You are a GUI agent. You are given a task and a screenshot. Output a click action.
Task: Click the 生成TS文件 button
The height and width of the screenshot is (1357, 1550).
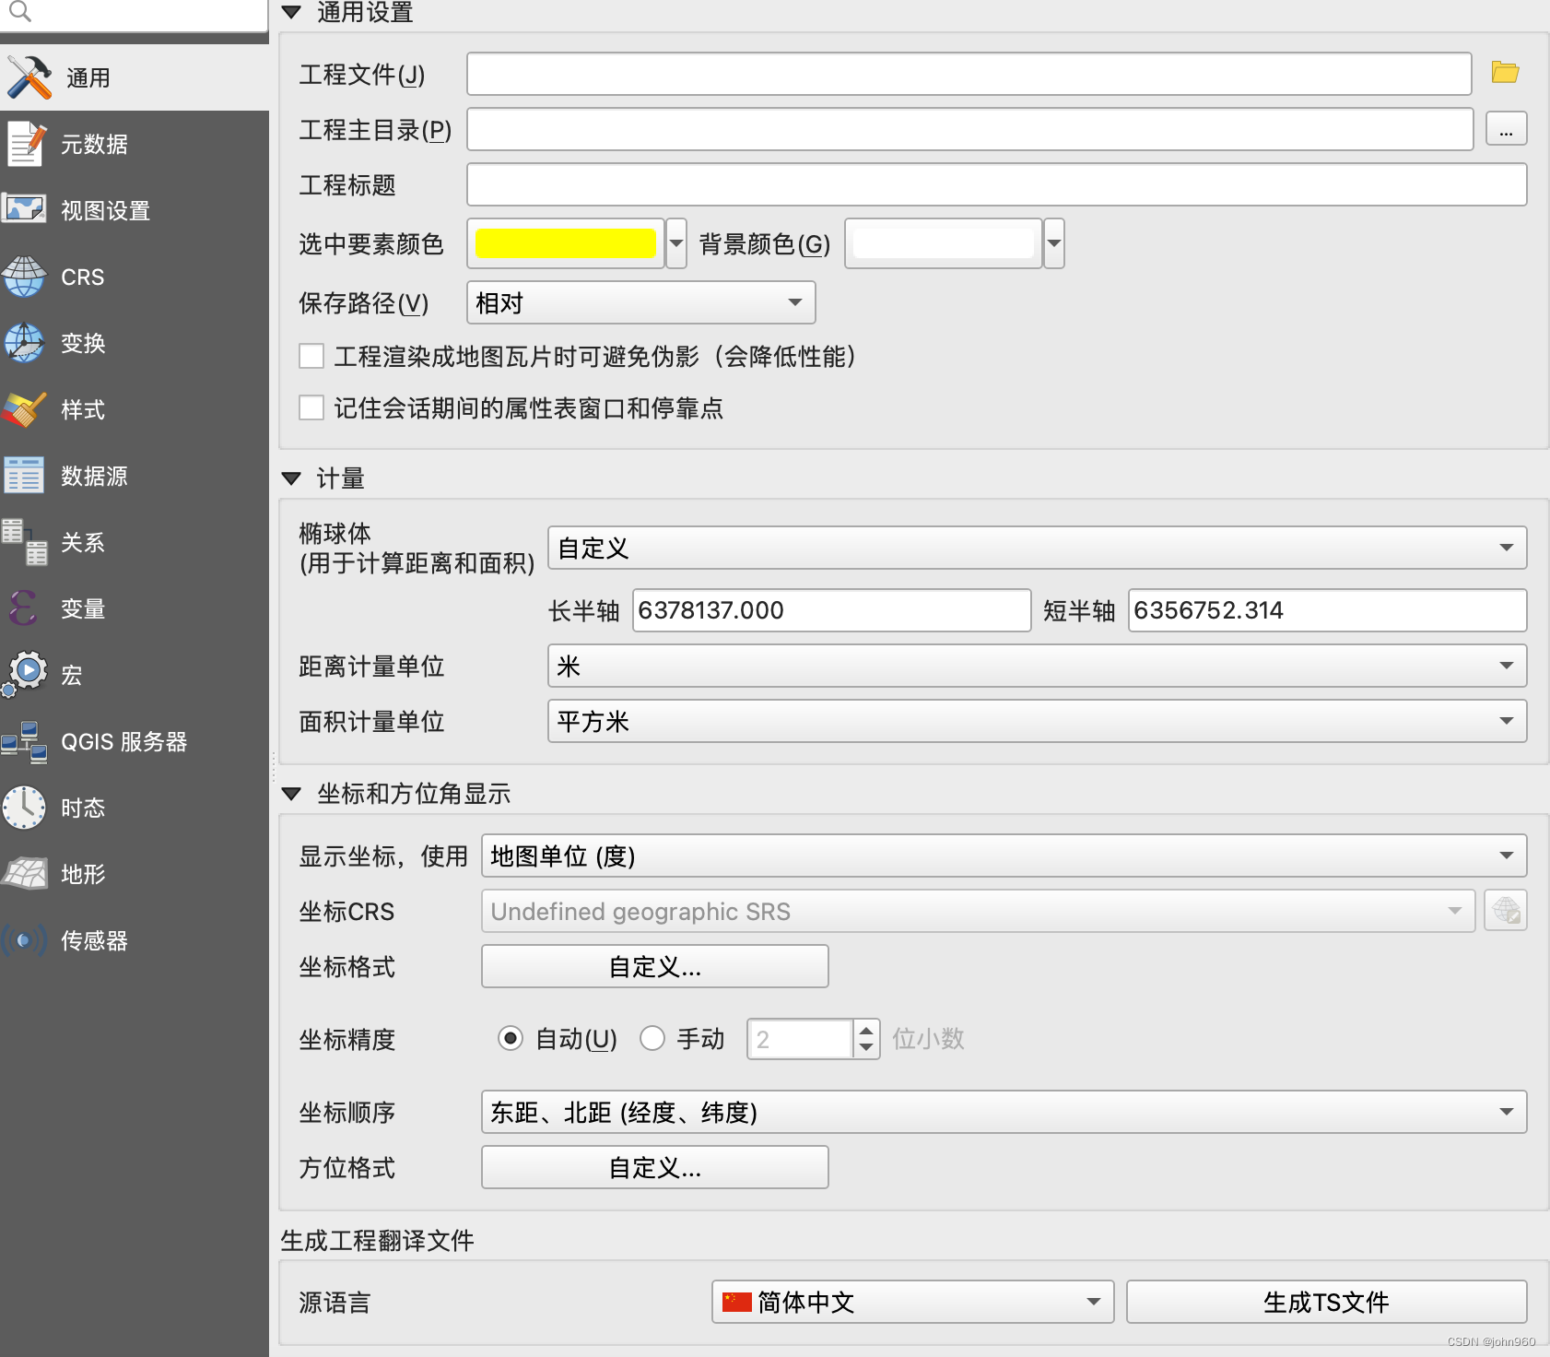[x=1327, y=1302]
